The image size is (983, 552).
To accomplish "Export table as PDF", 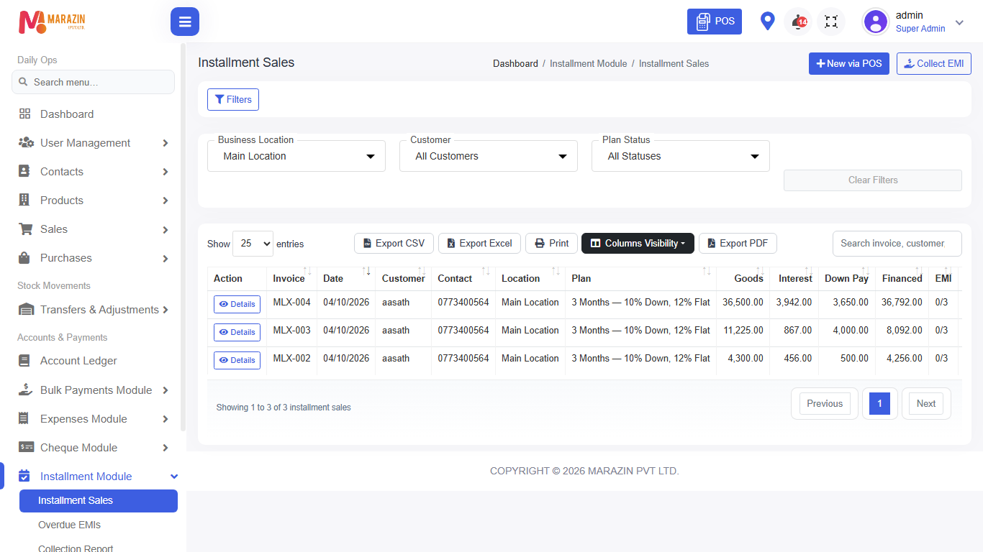I will pos(738,244).
